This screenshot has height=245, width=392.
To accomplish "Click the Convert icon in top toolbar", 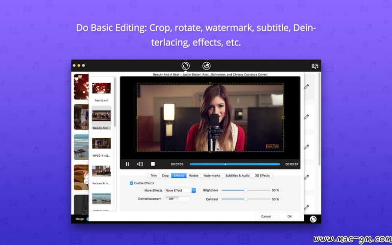I will (x=186, y=66).
